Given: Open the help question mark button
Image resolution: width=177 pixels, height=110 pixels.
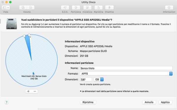Looking at the screenshot, I should (7, 102).
